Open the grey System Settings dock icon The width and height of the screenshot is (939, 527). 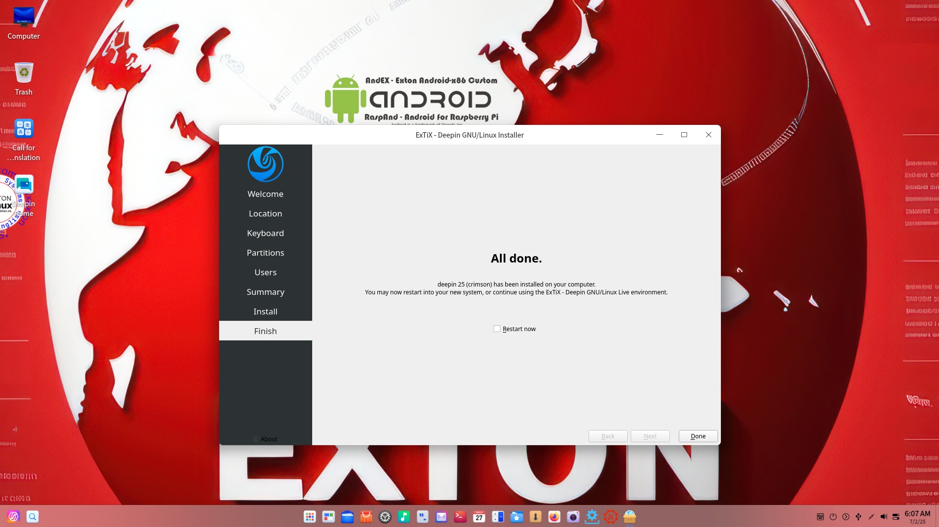point(385,516)
